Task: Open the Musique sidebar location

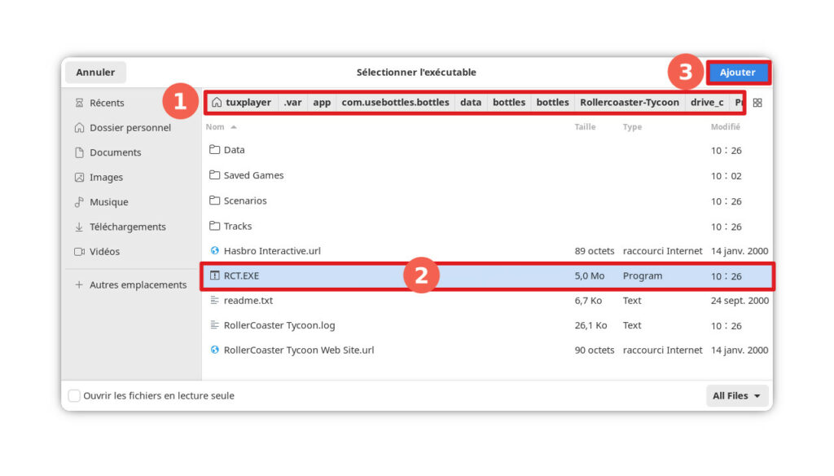Action: point(108,202)
